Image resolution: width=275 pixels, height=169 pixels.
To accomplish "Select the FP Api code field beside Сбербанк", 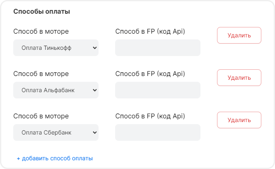I will pyautogui.click(x=157, y=132).
